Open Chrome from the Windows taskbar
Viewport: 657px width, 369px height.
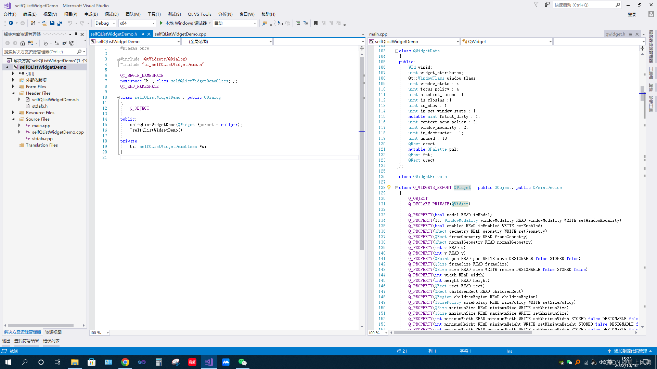(x=125, y=362)
